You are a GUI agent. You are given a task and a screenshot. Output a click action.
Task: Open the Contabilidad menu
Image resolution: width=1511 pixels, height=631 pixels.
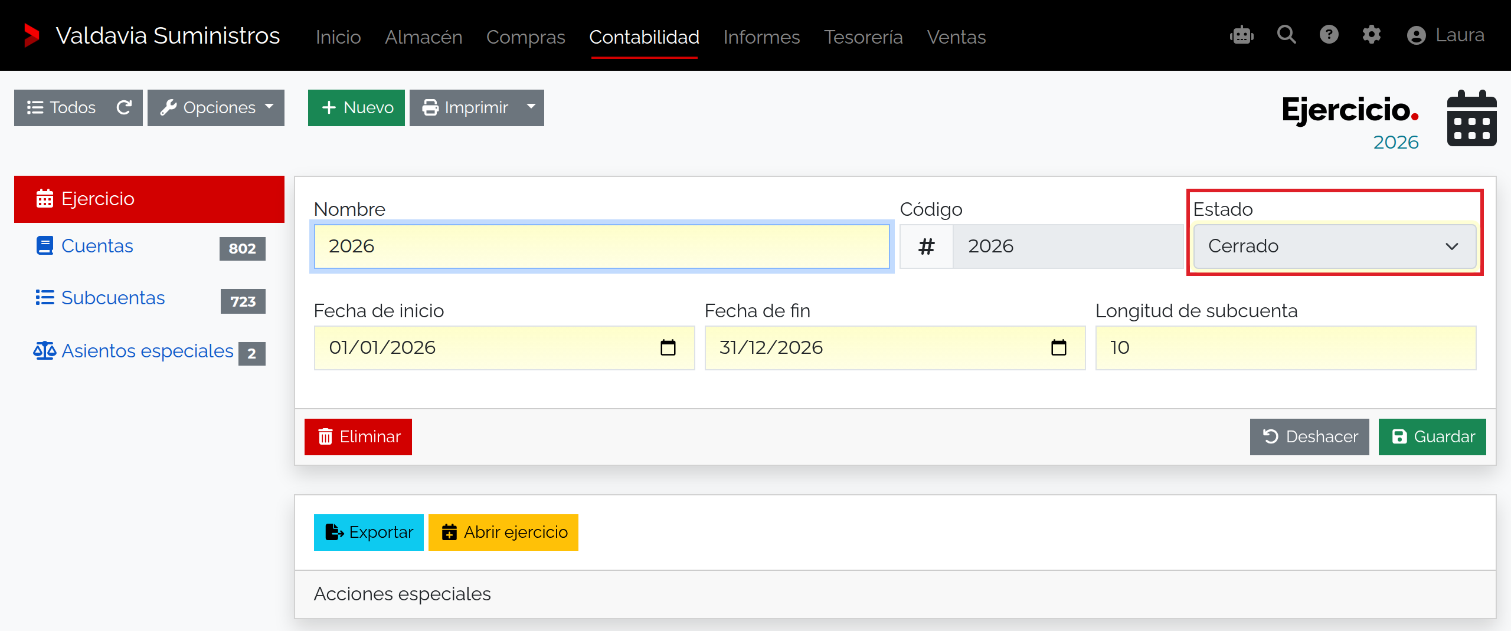644,37
